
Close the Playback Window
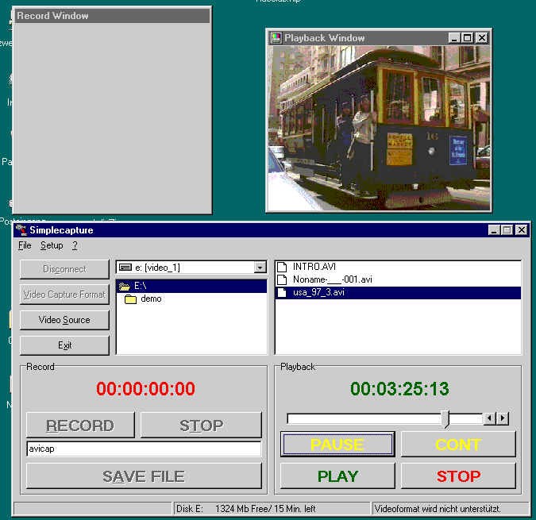[482, 38]
